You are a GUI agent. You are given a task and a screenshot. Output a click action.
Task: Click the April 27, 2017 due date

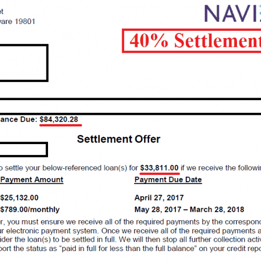159,198
